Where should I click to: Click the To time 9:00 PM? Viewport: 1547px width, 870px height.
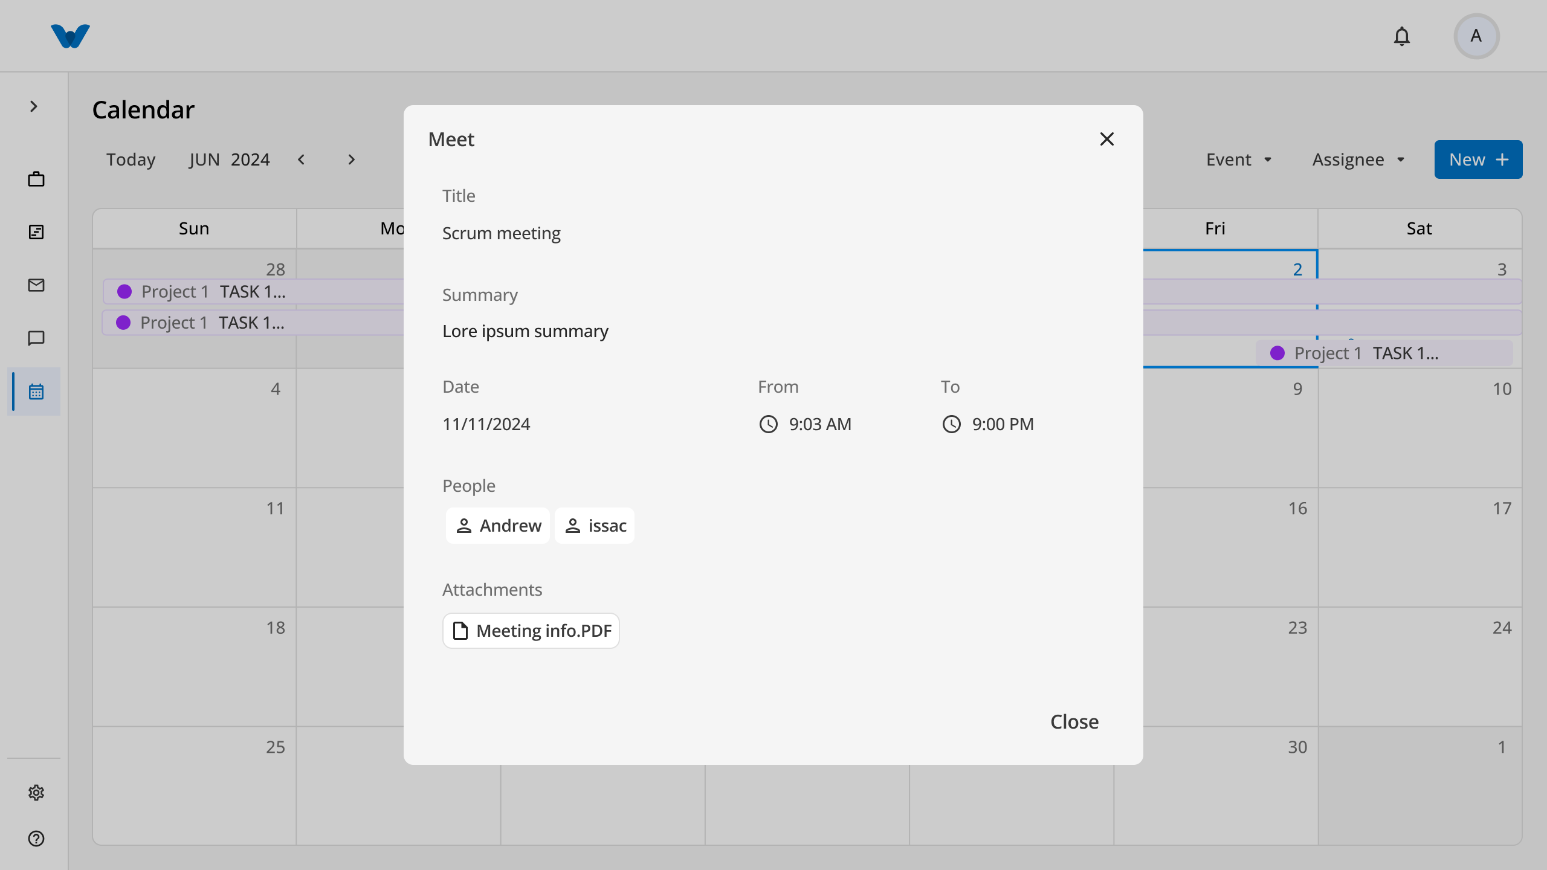(x=988, y=424)
